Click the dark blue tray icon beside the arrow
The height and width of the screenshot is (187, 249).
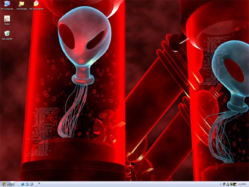[x=224, y=184]
